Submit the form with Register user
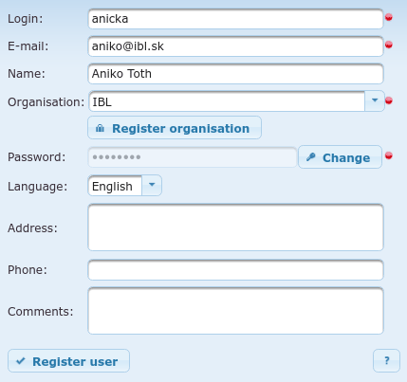 point(68,361)
